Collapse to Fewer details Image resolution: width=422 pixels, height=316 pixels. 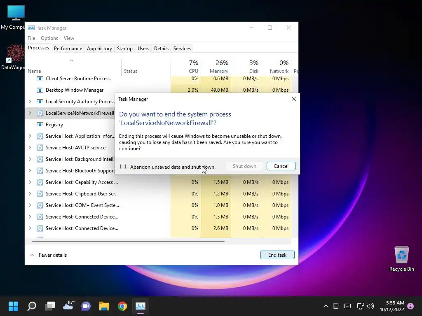[x=49, y=255]
